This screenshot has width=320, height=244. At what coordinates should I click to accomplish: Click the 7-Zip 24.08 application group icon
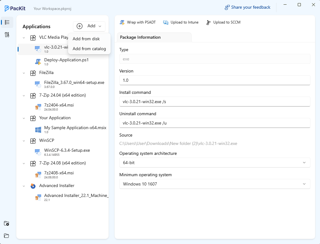tap(33, 163)
